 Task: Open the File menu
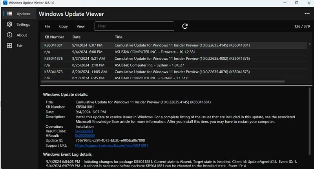coord(47,26)
